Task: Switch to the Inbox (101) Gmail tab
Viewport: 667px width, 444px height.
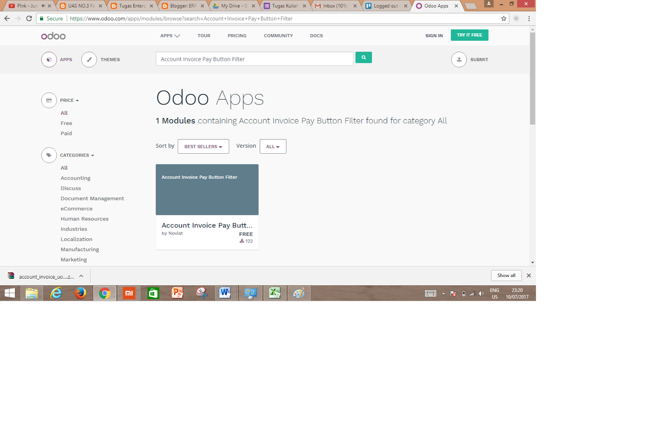Action: (x=335, y=6)
